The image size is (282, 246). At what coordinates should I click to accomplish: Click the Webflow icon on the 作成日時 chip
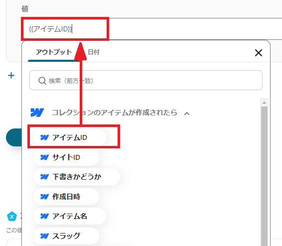pyautogui.click(x=44, y=197)
